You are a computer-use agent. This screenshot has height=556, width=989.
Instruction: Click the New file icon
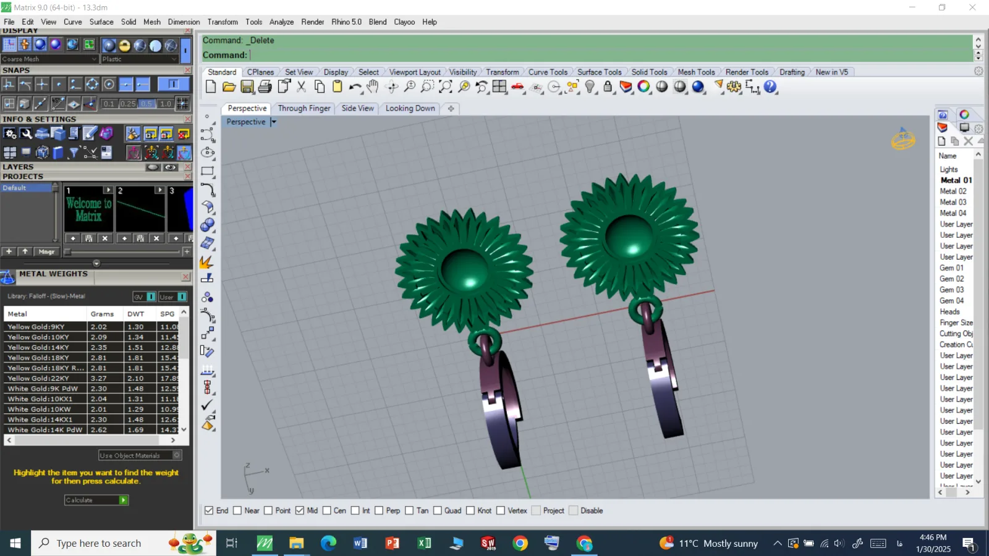point(211,87)
